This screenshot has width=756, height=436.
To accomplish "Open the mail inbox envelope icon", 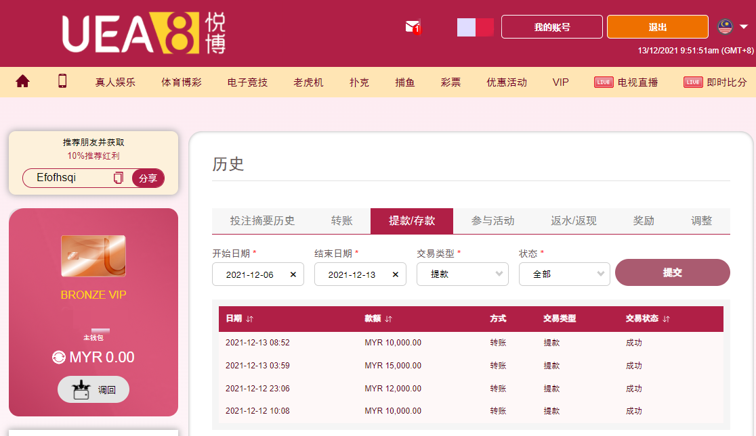I will (x=412, y=27).
